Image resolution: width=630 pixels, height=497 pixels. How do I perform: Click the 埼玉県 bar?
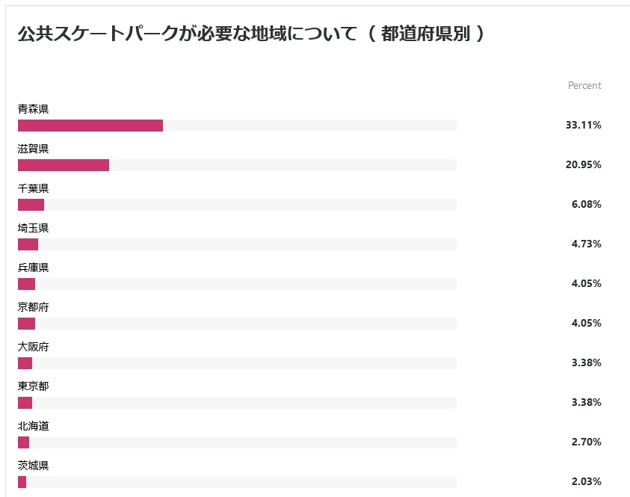(x=28, y=244)
